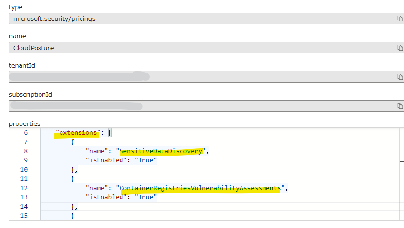Click the subscriptionId input field
Image resolution: width=404 pixels, height=228 pixels.
click(x=206, y=106)
